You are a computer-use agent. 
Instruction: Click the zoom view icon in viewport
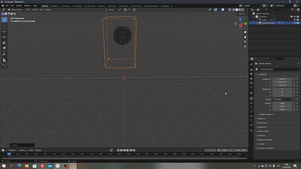click(245, 32)
